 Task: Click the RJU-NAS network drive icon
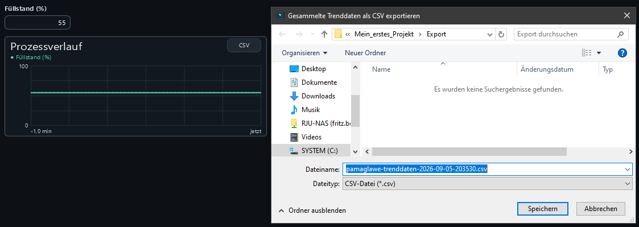click(294, 123)
